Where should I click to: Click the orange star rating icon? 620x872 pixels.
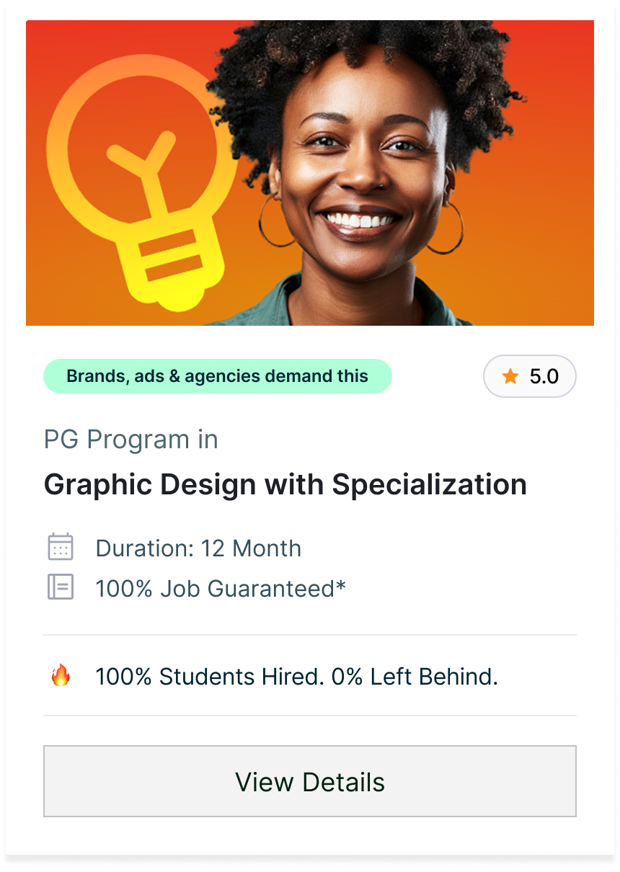pyautogui.click(x=510, y=376)
